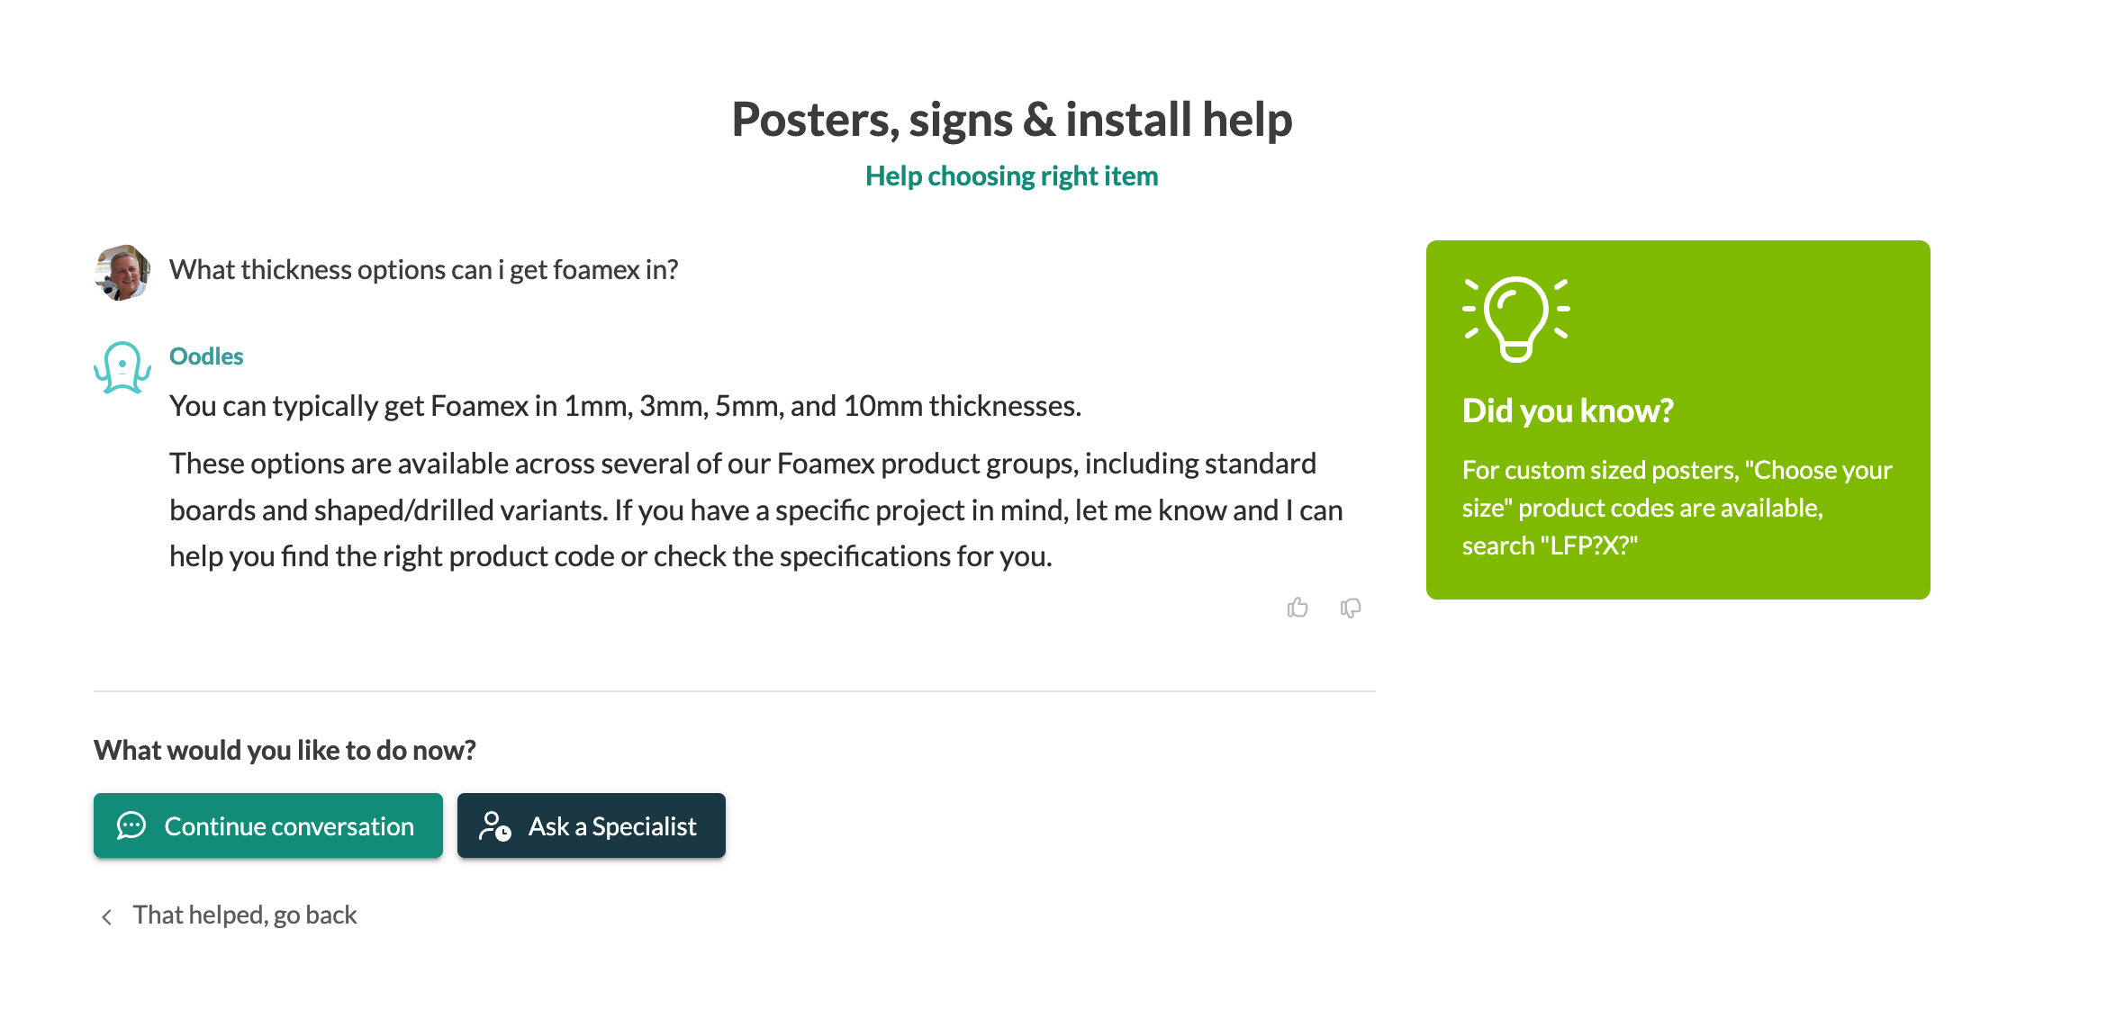Screen dimensions: 2116x1010
Task: Go back via That helped link
Action: 245,915
